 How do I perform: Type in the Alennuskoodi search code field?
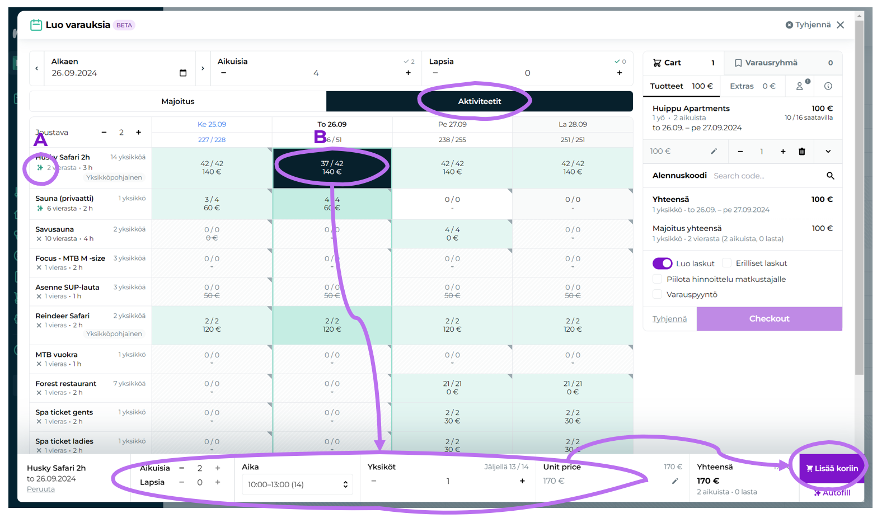click(766, 176)
